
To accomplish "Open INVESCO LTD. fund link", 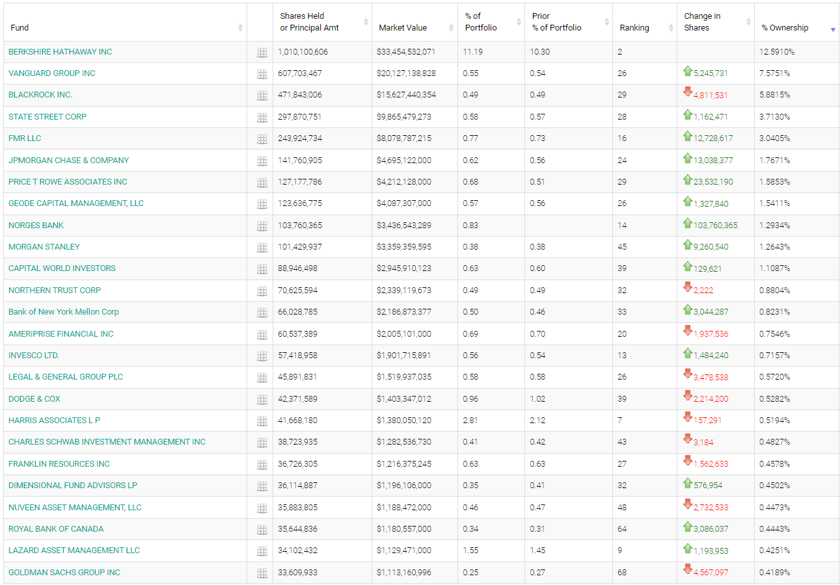I will pyautogui.click(x=34, y=355).
